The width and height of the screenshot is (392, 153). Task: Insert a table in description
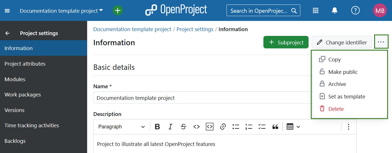click(290, 127)
